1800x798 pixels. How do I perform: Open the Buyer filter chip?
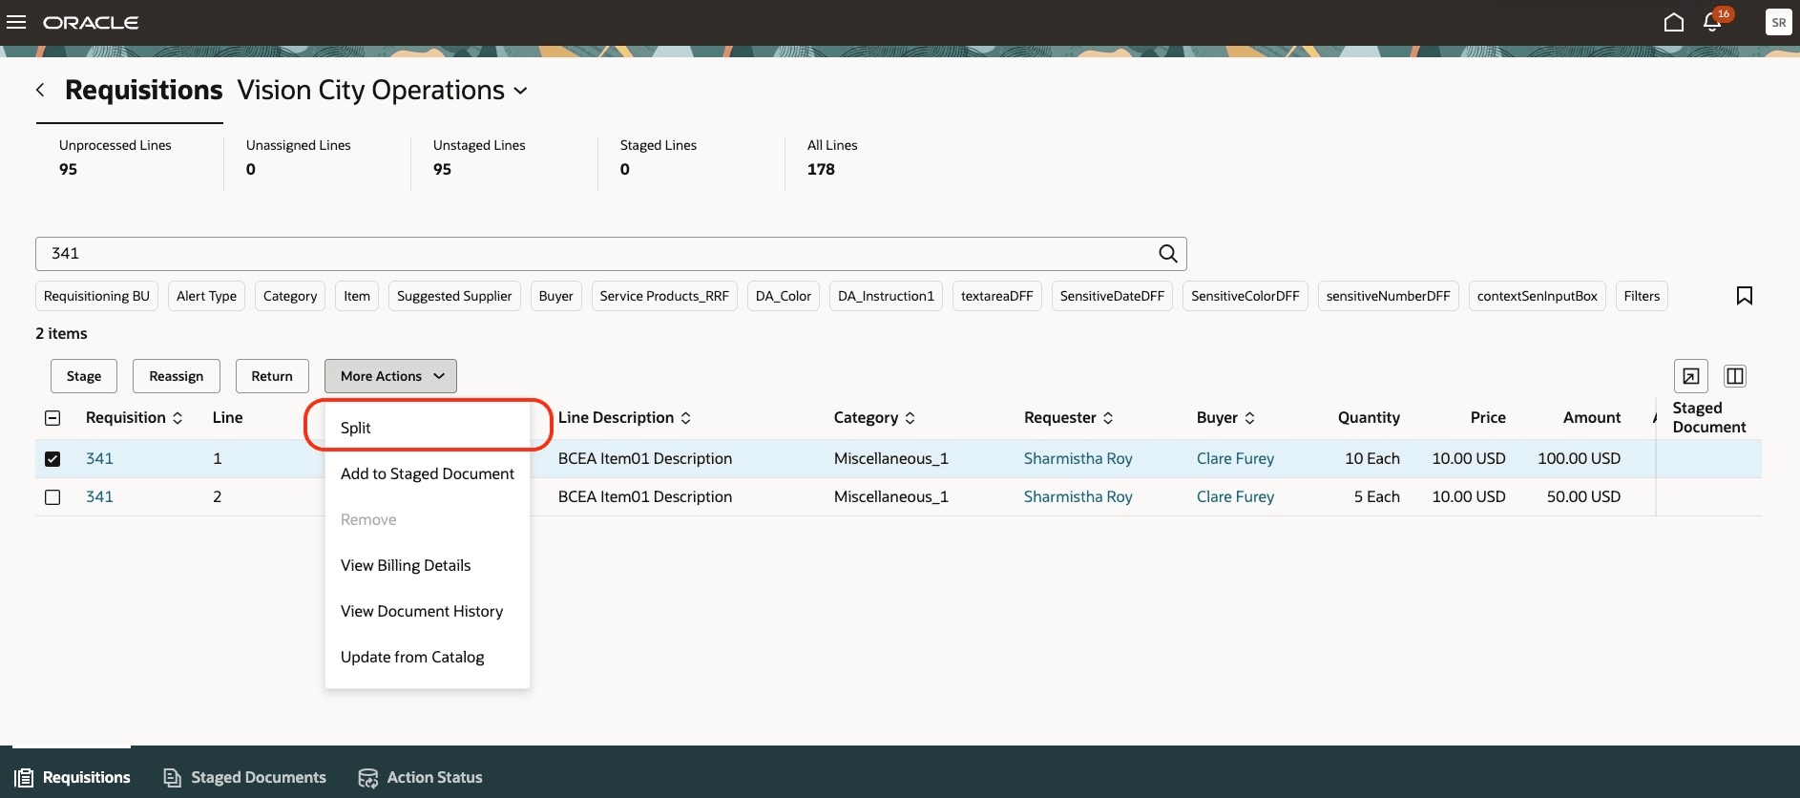pyautogui.click(x=555, y=296)
